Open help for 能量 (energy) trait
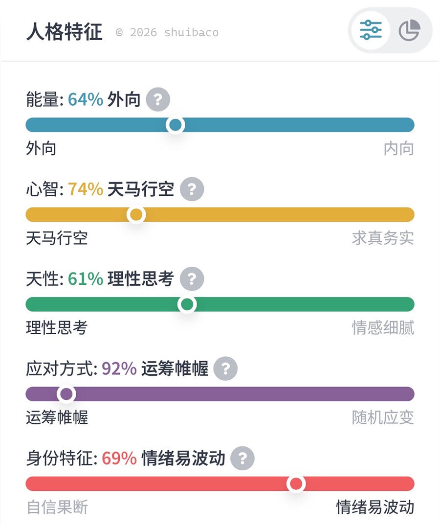 [158, 100]
